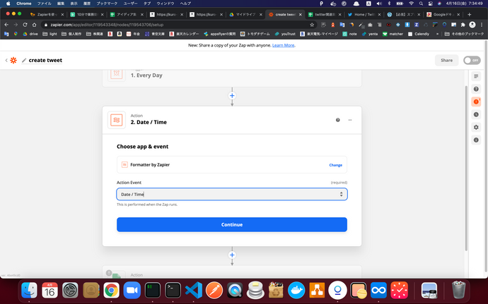Screen dimensions: 488x304
Task: Open the Calendly bookmark
Action: click(x=419, y=34)
